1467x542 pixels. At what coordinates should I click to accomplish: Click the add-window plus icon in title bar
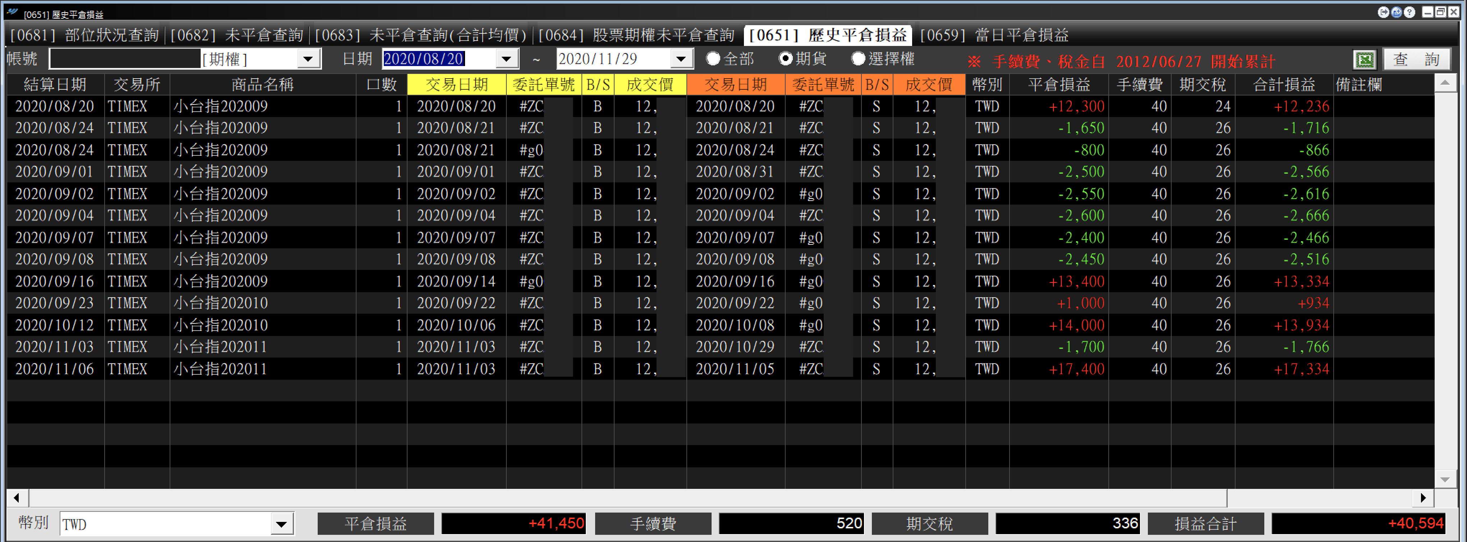point(1397,12)
